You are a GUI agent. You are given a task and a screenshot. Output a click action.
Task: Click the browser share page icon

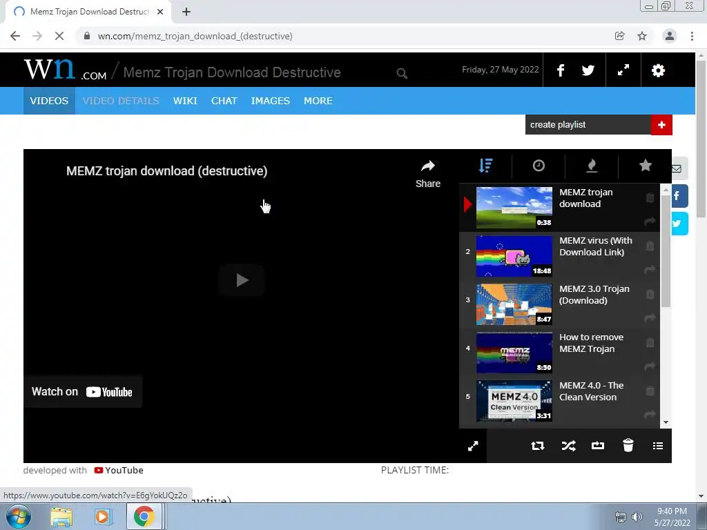pos(619,36)
